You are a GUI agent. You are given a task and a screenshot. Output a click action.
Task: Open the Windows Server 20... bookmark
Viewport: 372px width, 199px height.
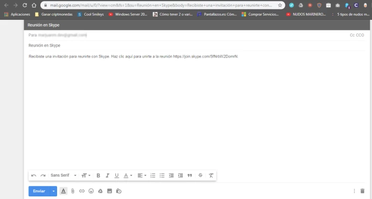pos(128,15)
